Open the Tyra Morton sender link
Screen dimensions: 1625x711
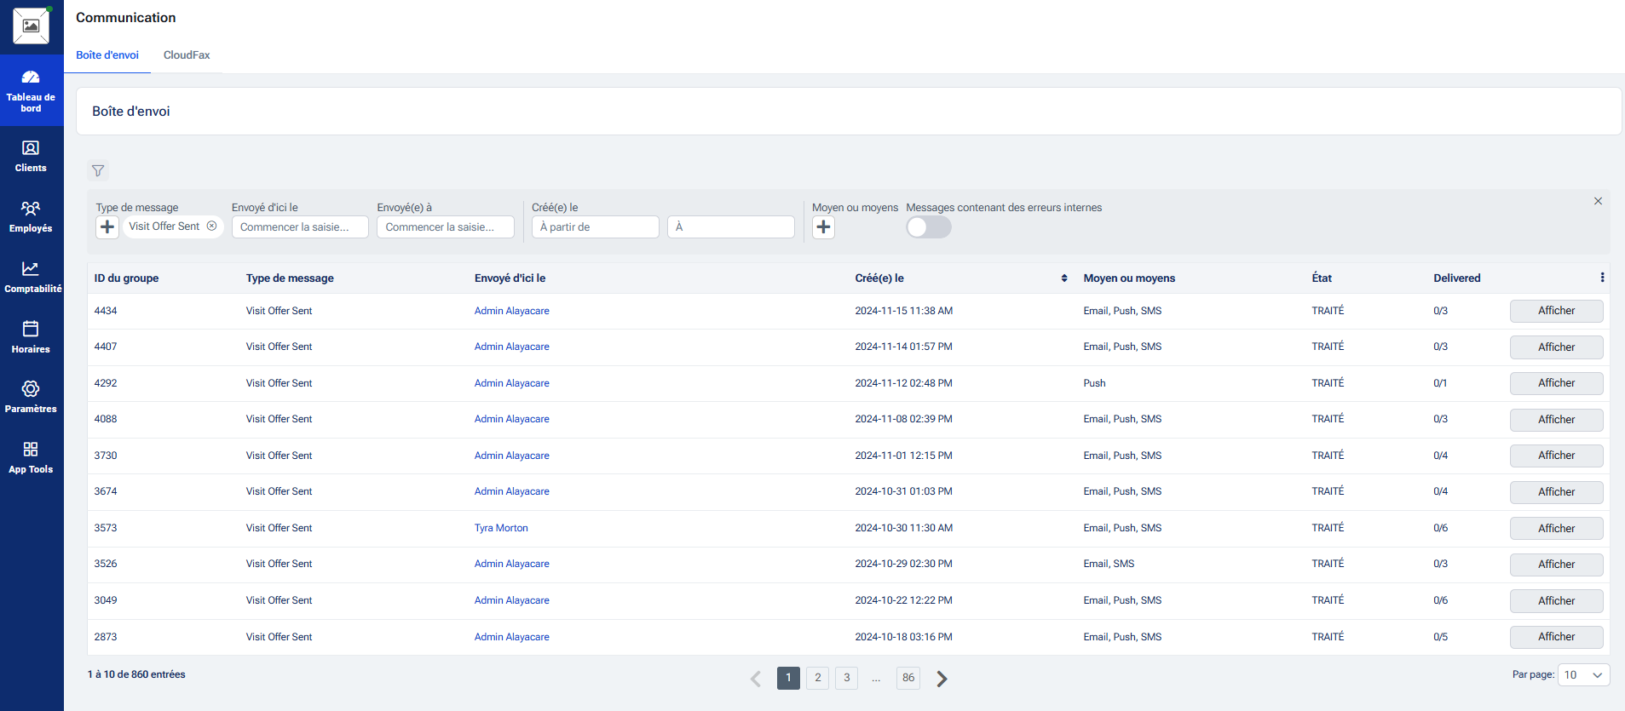coord(501,528)
